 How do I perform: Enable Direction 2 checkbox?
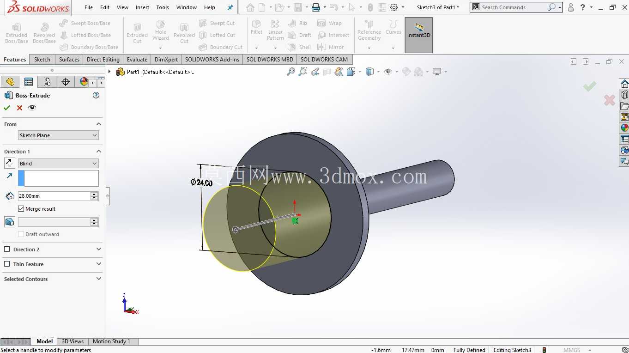tap(7, 250)
